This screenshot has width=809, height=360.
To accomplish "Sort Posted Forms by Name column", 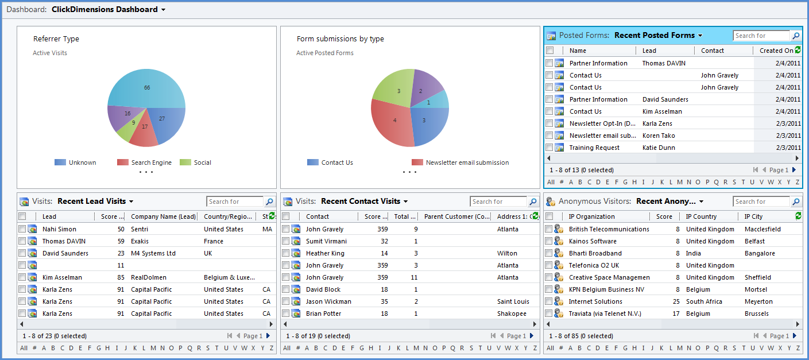I will pos(578,51).
